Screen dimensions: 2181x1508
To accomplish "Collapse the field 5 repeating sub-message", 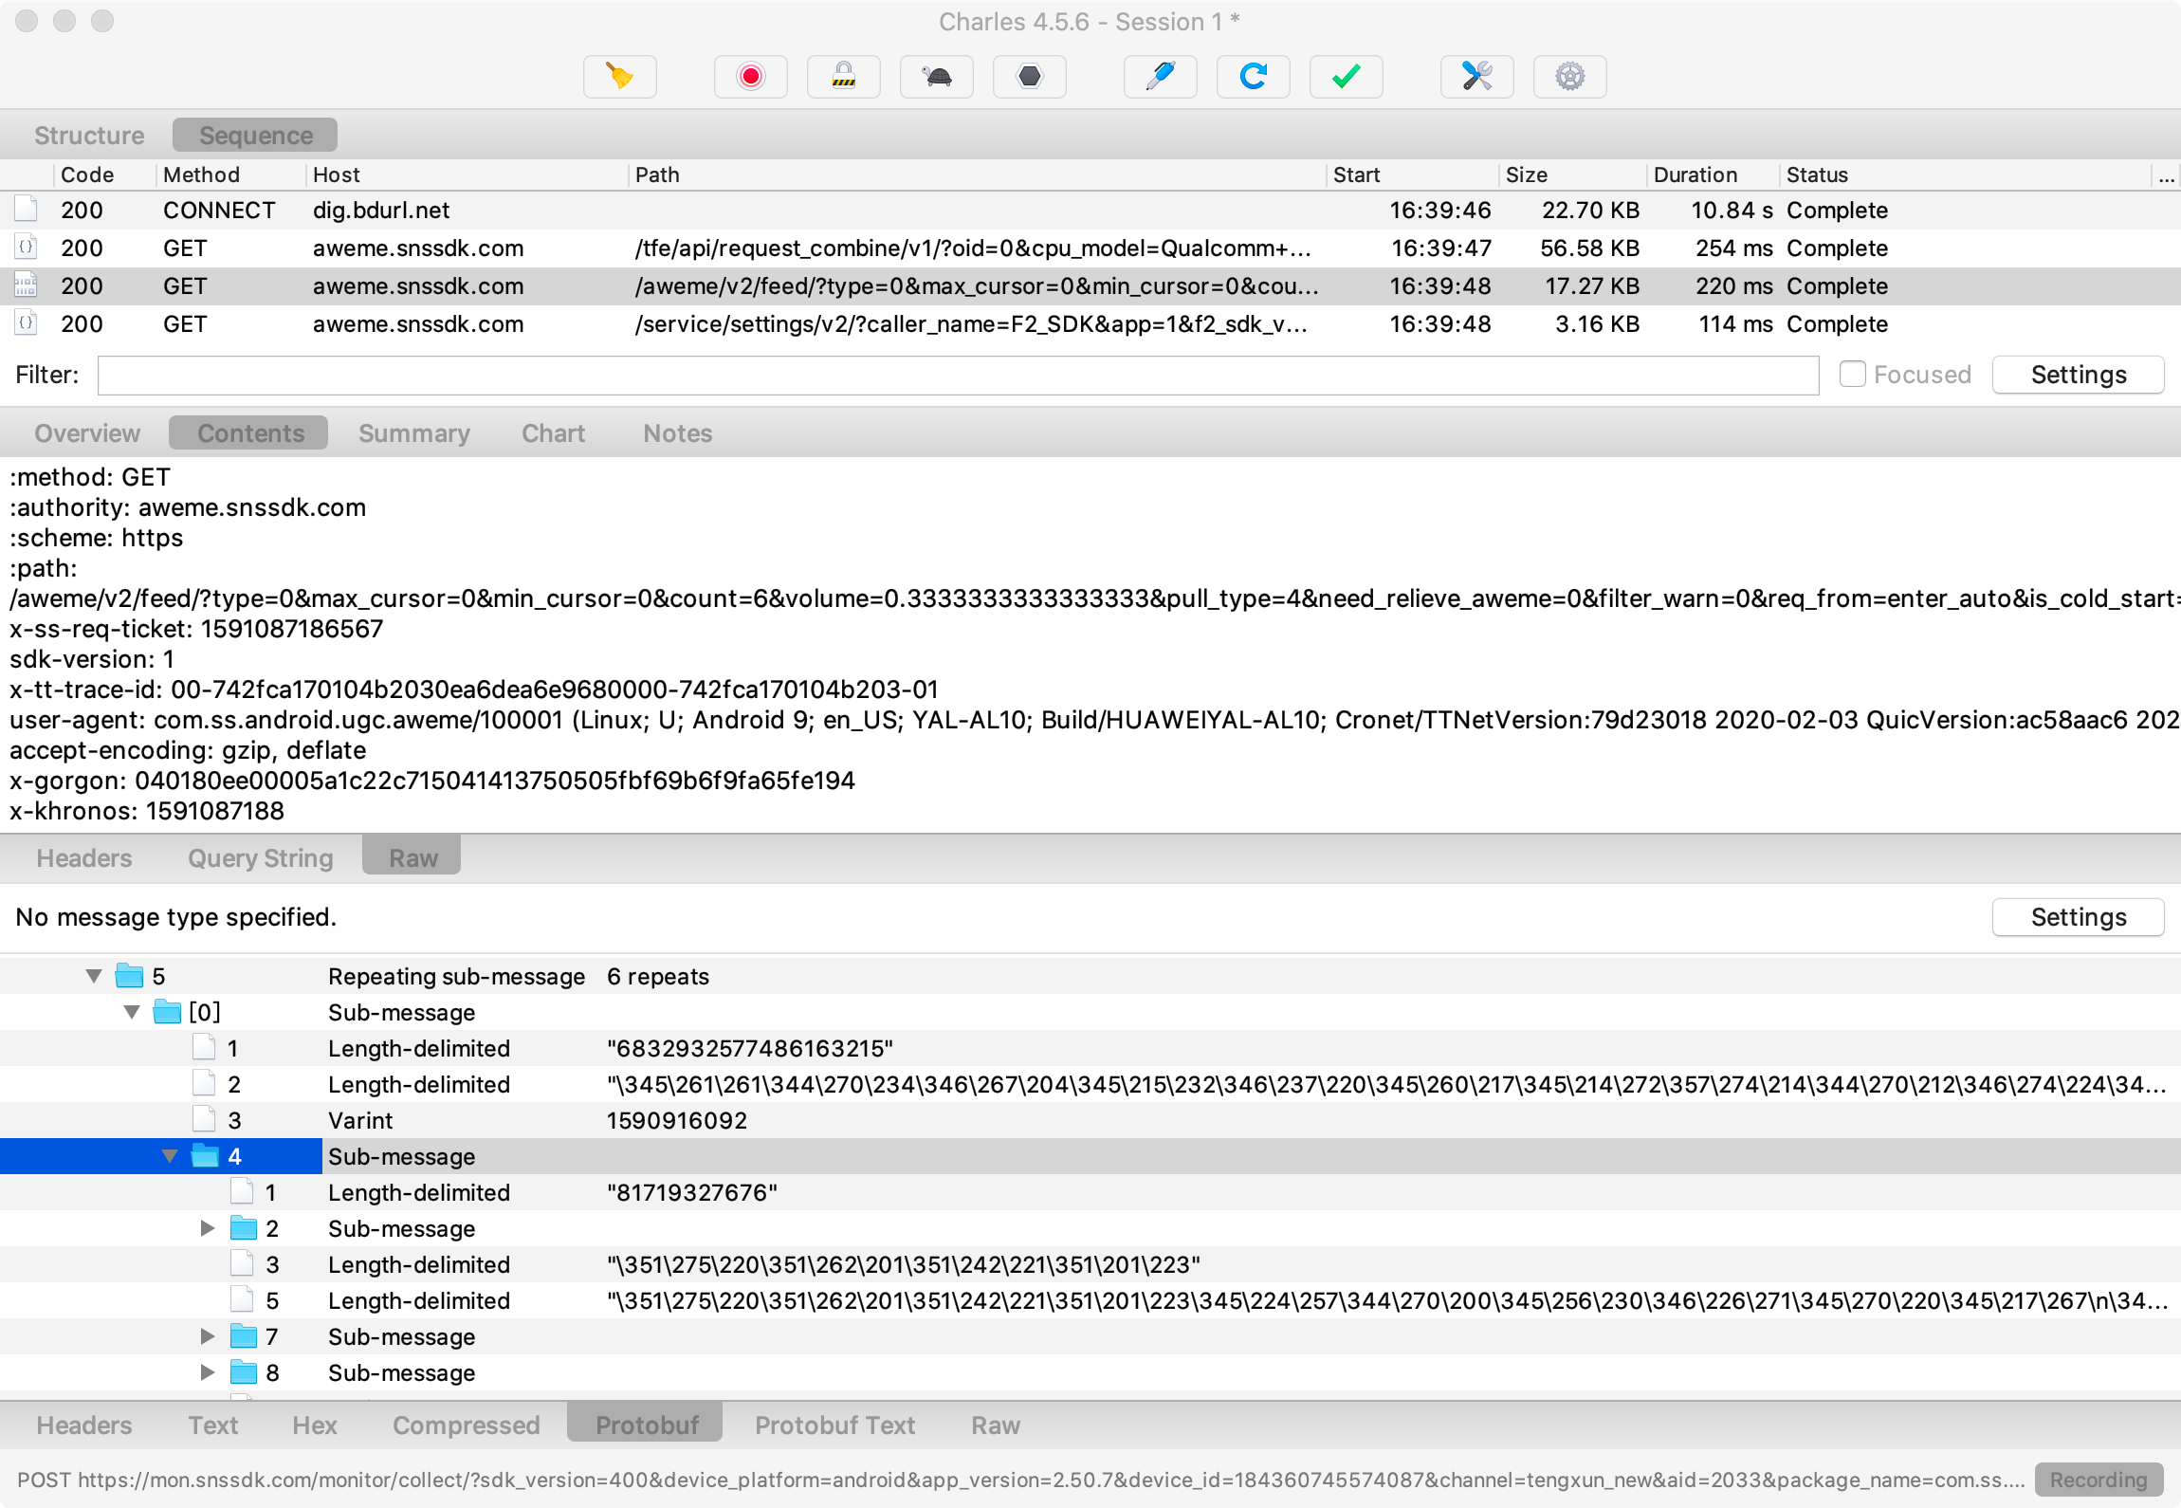I will [94, 976].
